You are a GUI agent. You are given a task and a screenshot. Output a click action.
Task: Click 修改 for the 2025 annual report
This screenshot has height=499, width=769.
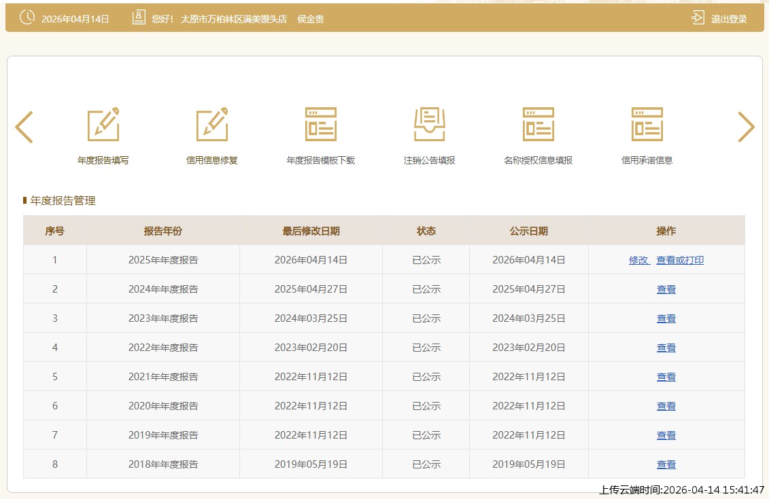[x=638, y=260]
